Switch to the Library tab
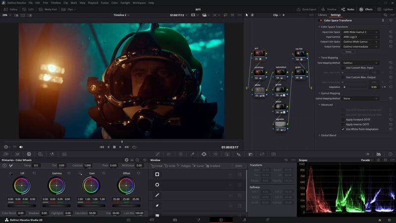Image resolution: width=396 pixels, height=223 pixels. point(322,15)
